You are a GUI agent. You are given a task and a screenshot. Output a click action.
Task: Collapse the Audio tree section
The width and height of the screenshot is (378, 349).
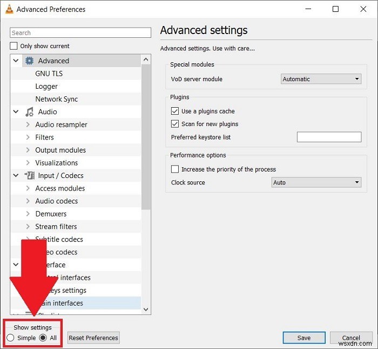point(16,111)
